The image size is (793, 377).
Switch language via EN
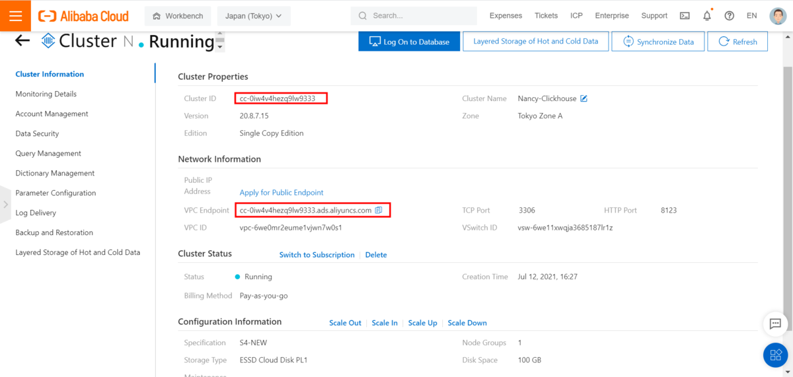tap(751, 16)
